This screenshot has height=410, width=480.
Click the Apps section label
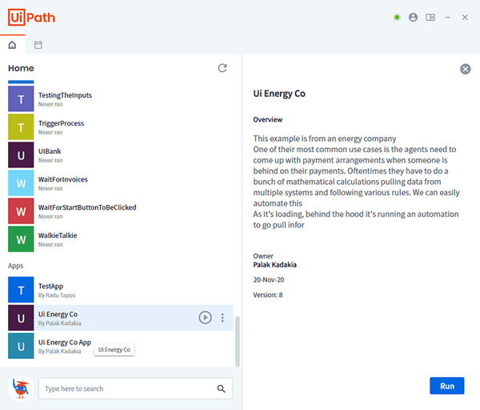pos(16,266)
